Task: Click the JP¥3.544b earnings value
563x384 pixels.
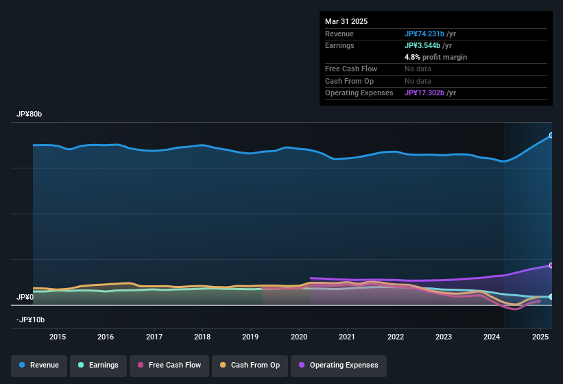Action: 422,45
